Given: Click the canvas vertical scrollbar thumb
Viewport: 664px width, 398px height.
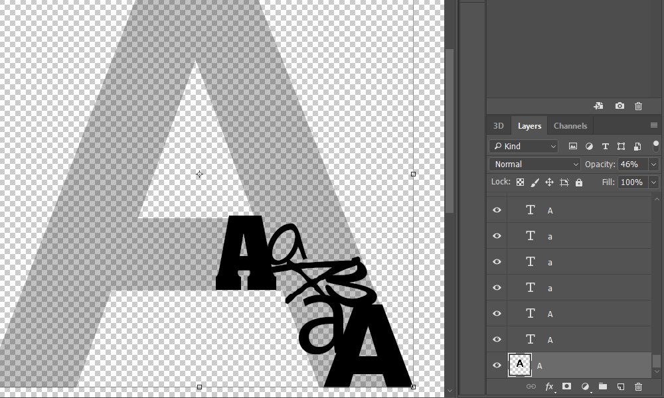Looking at the screenshot, I should 450,131.
